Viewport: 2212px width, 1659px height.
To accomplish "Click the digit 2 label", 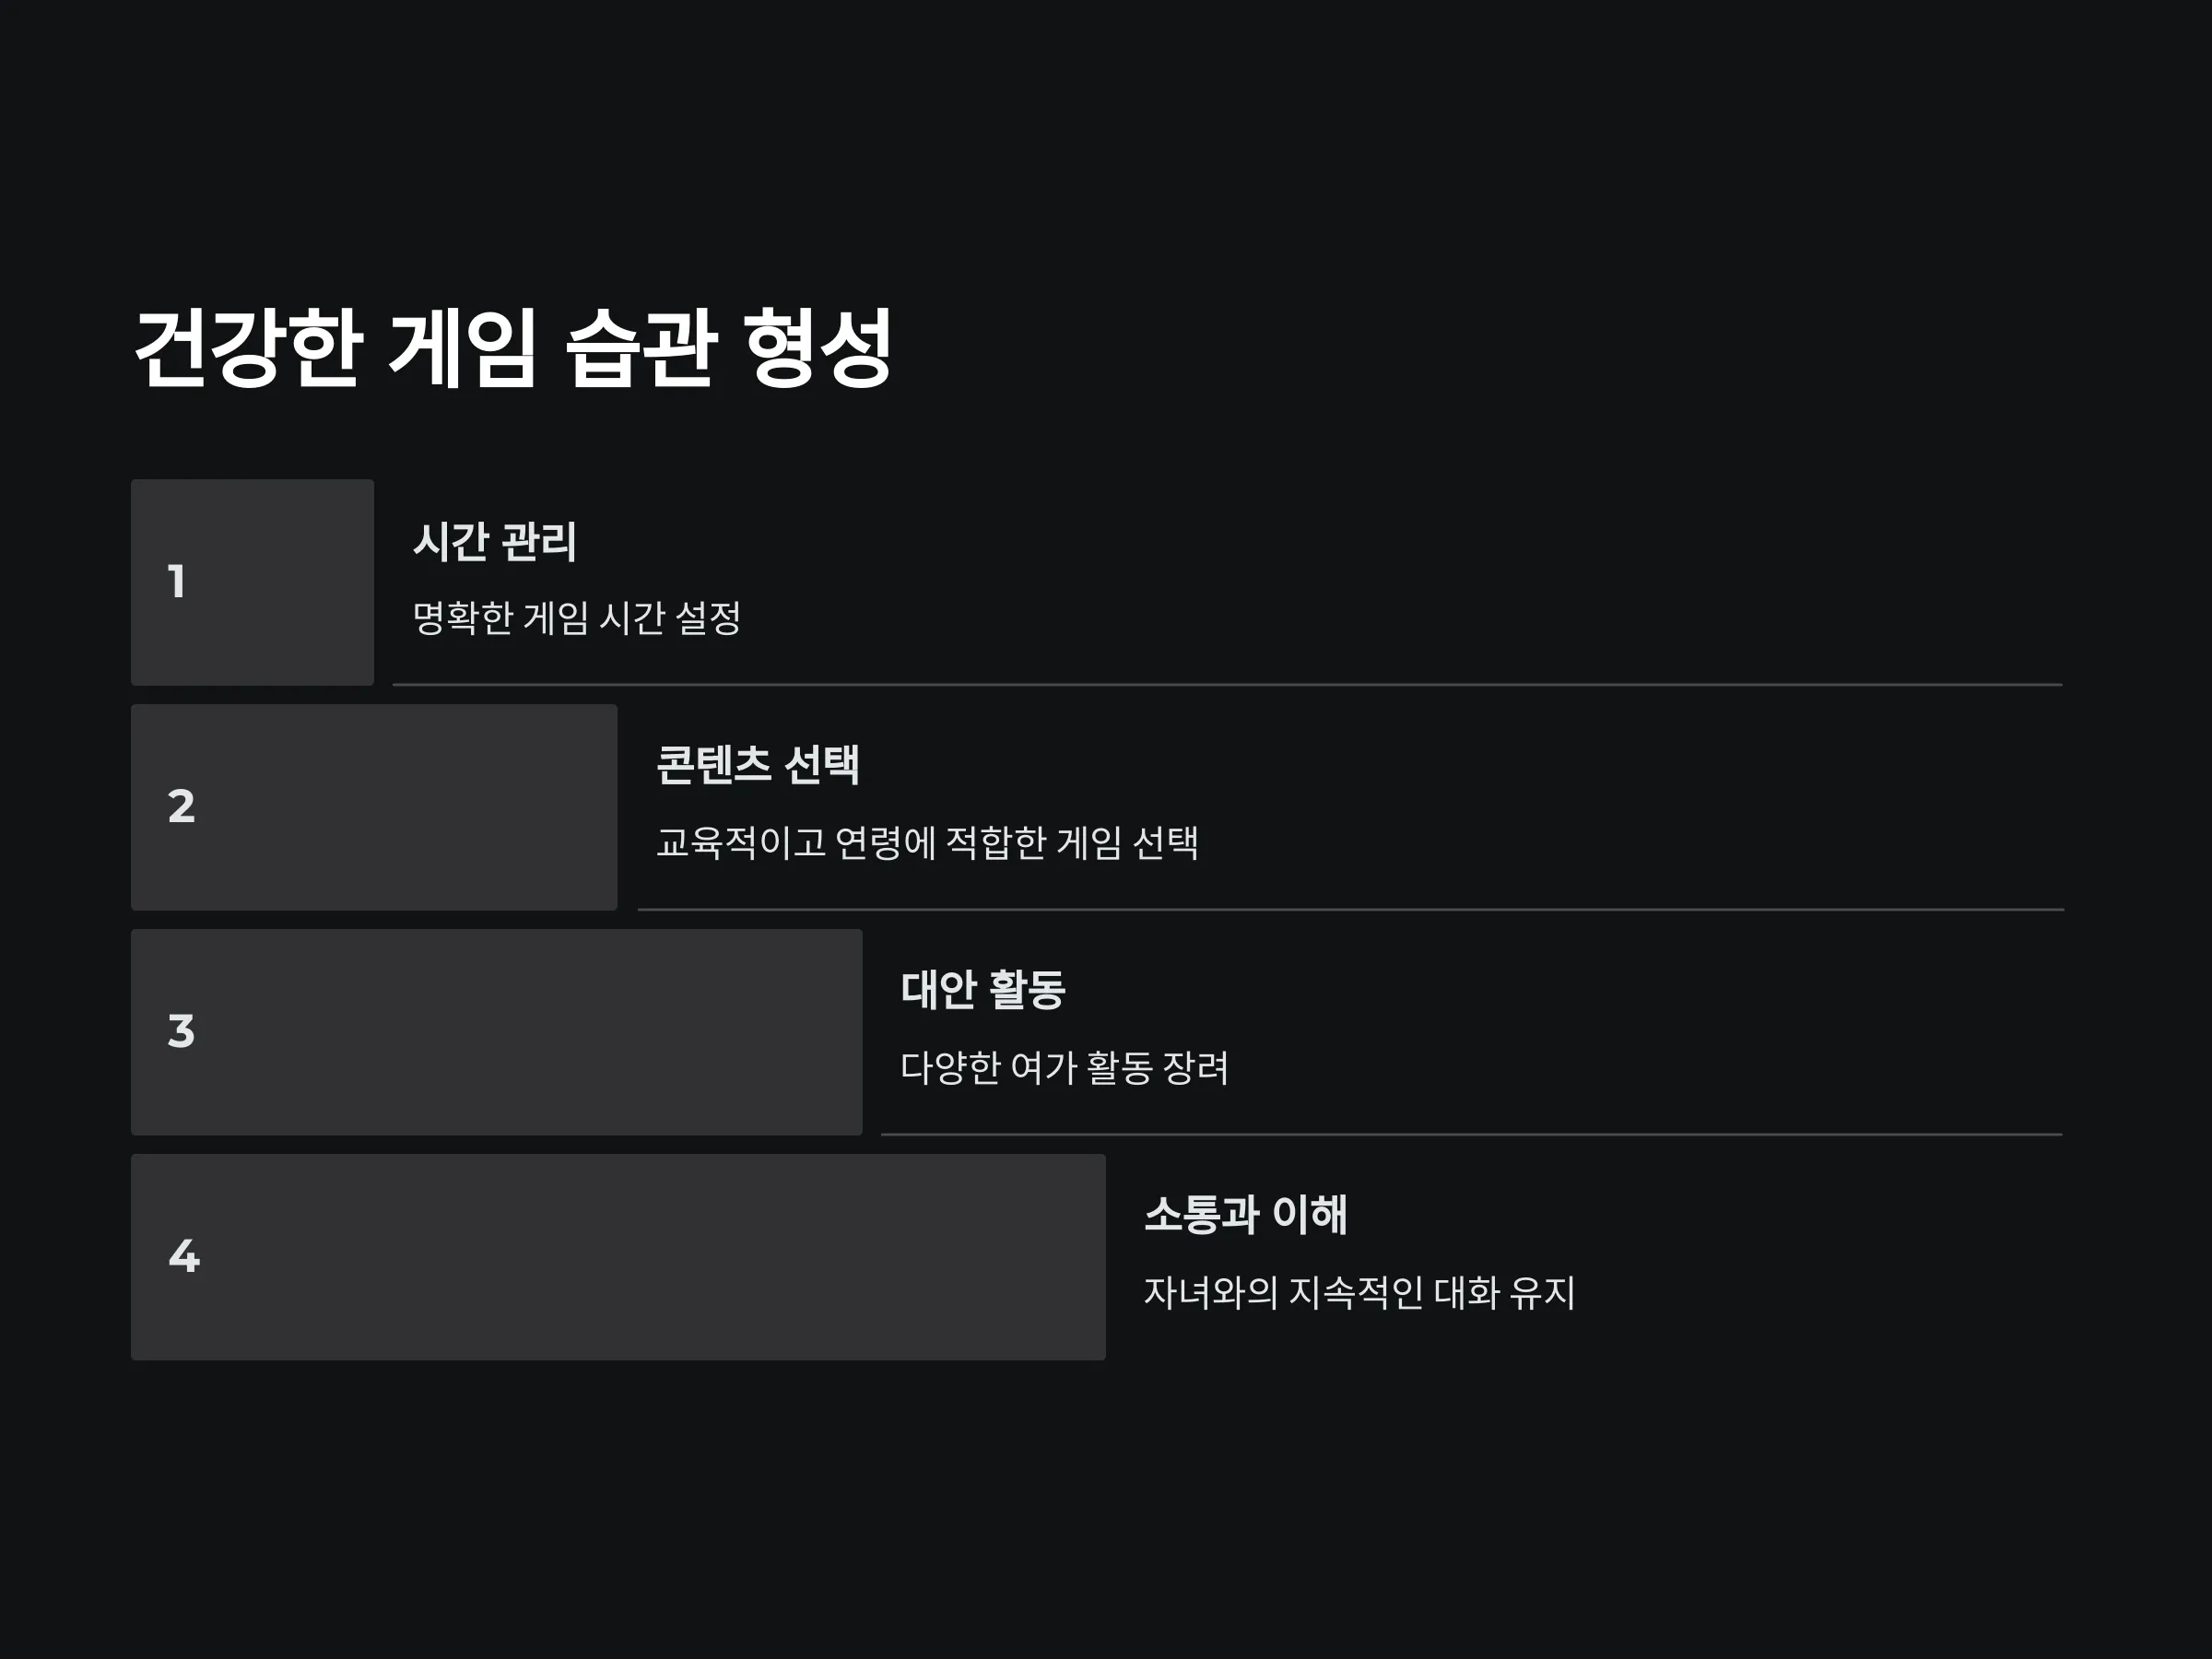I will coord(181,807).
